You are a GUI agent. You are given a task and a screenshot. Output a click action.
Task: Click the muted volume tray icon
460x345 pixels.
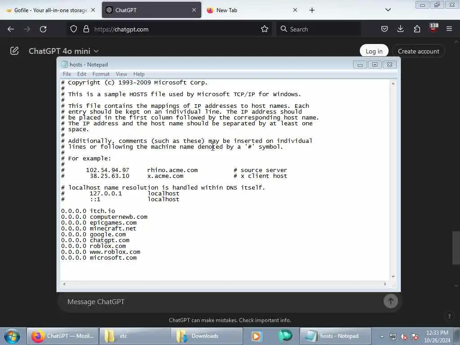(x=404, y=337)
